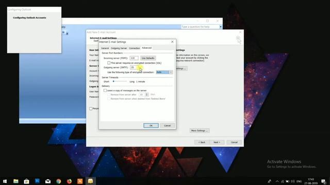Screen dimensions: 330x185
Task: Open the encrypted connection type dropdown
Action: click(164, 72)
